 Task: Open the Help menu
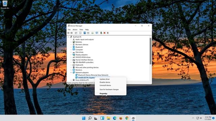coord(87,30)
